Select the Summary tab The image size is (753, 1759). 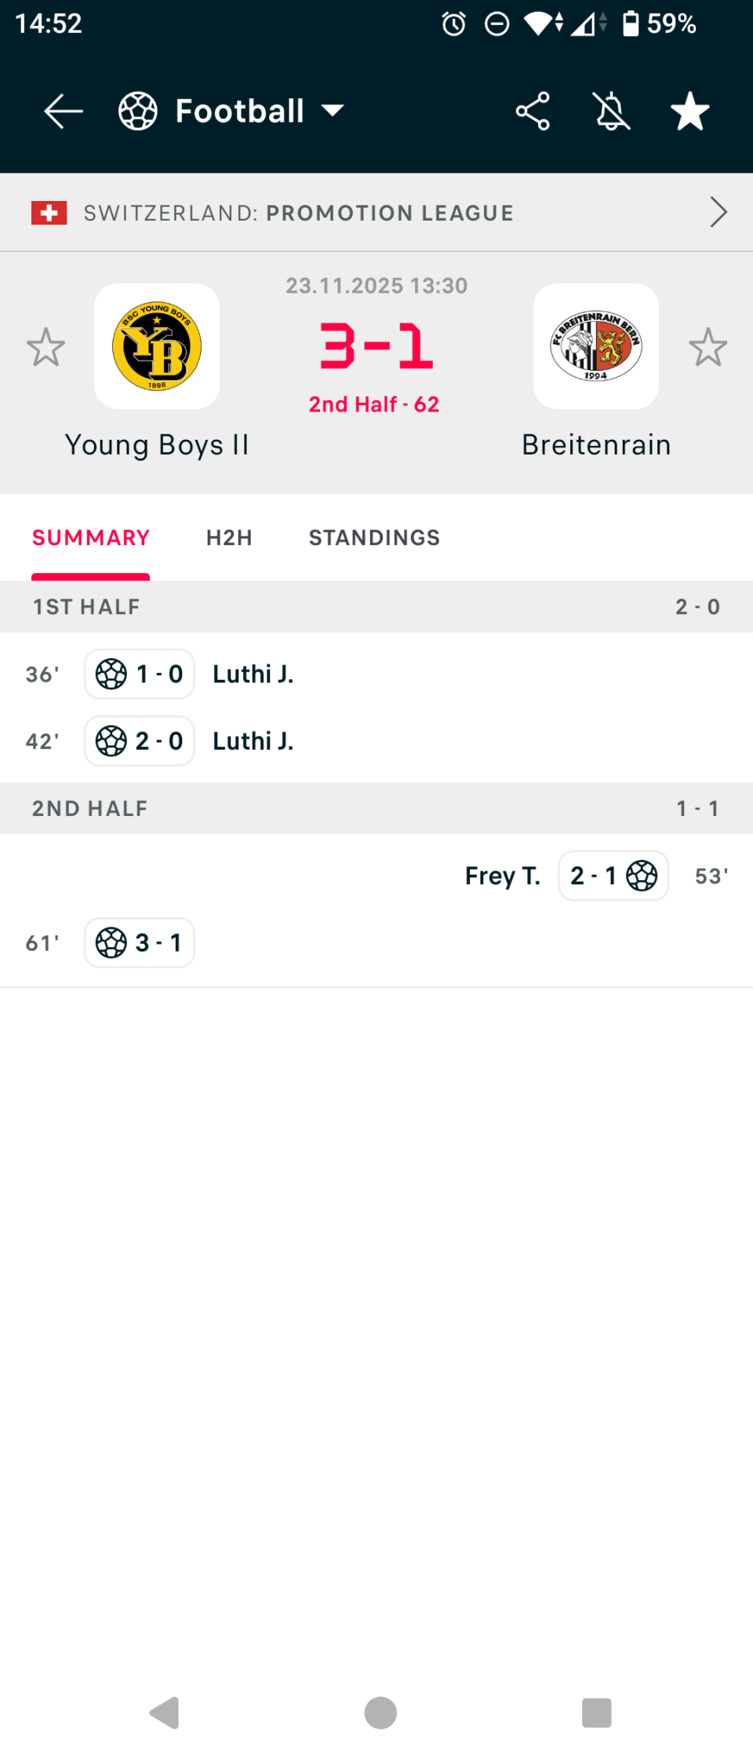click(x=91, y=538)
